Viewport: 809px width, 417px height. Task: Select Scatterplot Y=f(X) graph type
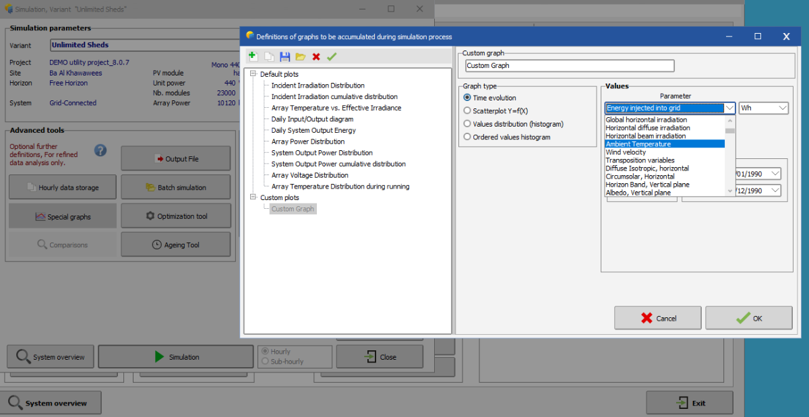[x=467, y=110]
